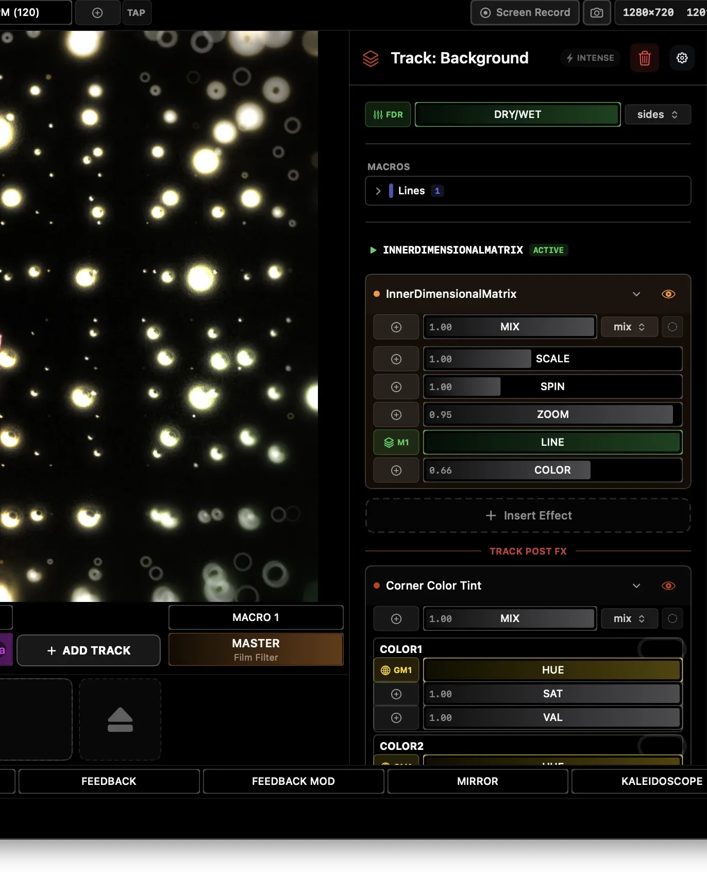This screenshot has width=707, height=872.
Task: Add modulation to SPIN parameter
Action: point(396,387)
